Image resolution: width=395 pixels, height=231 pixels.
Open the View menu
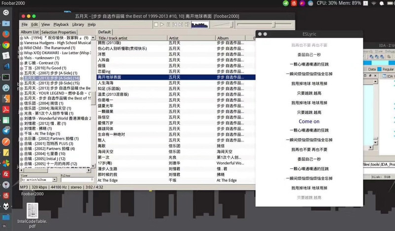(x=45, y=25)
